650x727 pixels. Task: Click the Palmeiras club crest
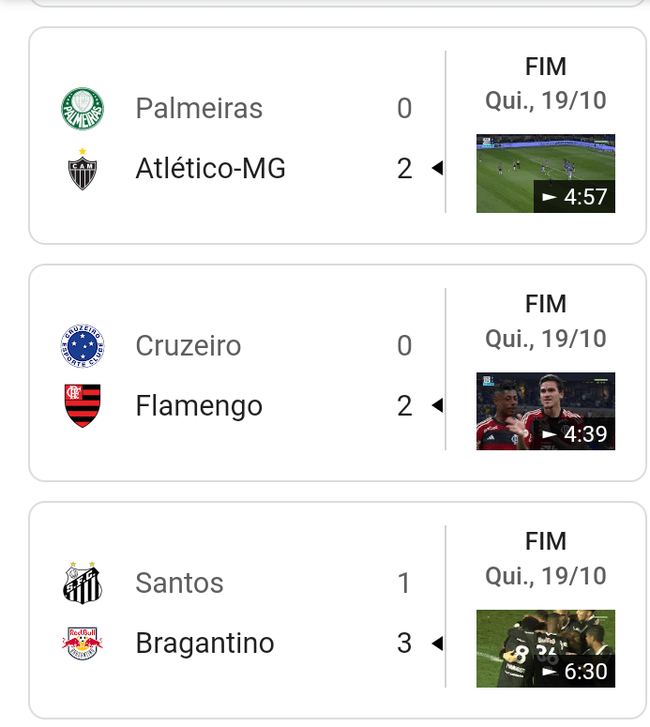(x=83, y=109)
